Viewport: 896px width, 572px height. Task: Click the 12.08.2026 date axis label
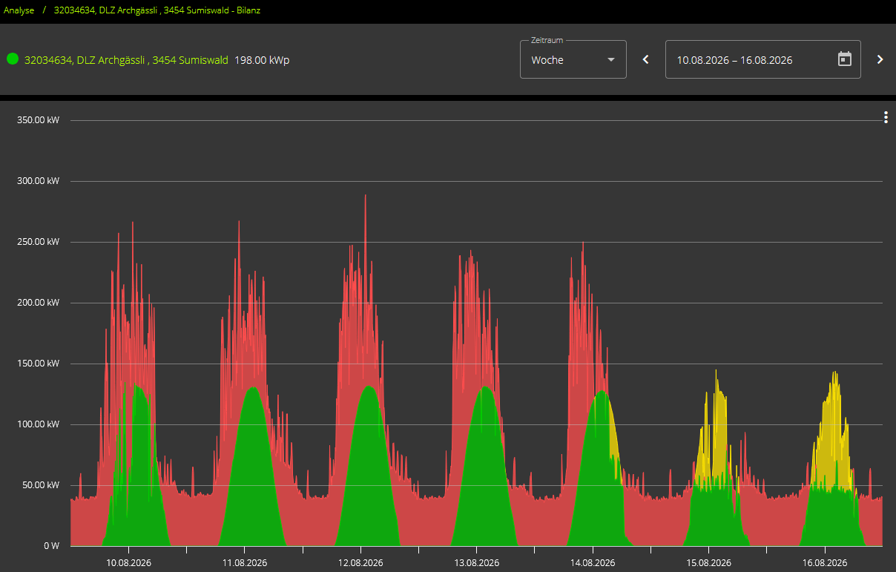[360, 562]
